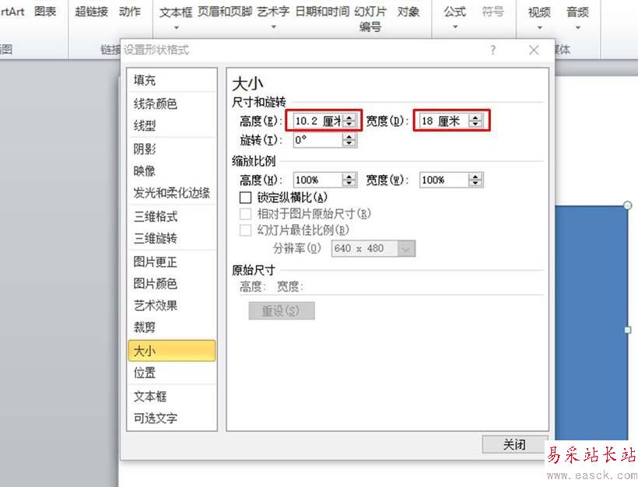Click the 视频 ribbon button
Viewport: 638px width, 487px height.
tap(539, 17)
